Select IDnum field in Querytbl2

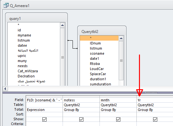(x=99, y=43)
